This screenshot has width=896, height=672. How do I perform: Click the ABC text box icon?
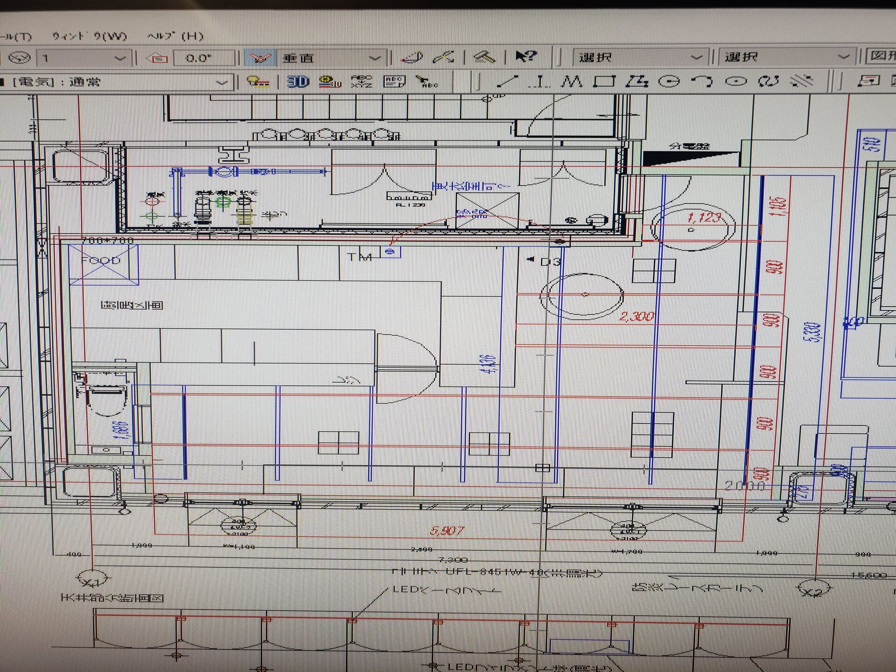point(395,82)
